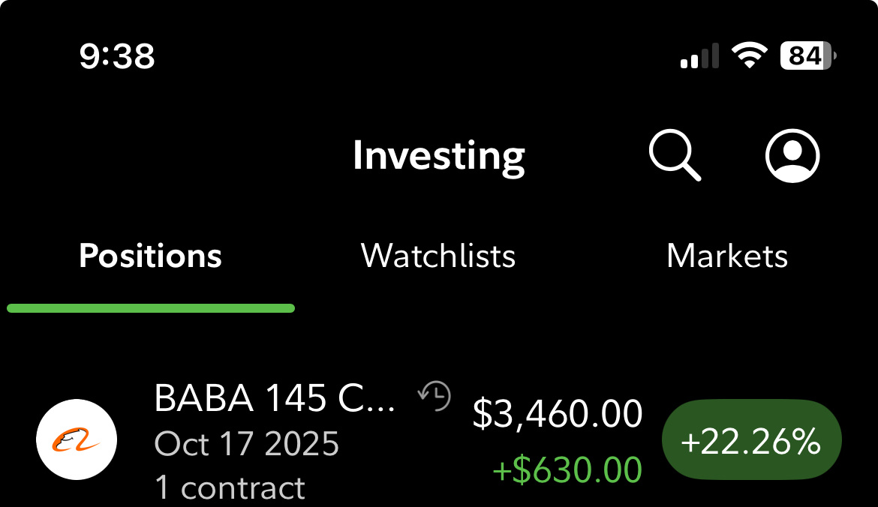
Task: Switch to the Watchlists tab
Action: pos(438,256)
